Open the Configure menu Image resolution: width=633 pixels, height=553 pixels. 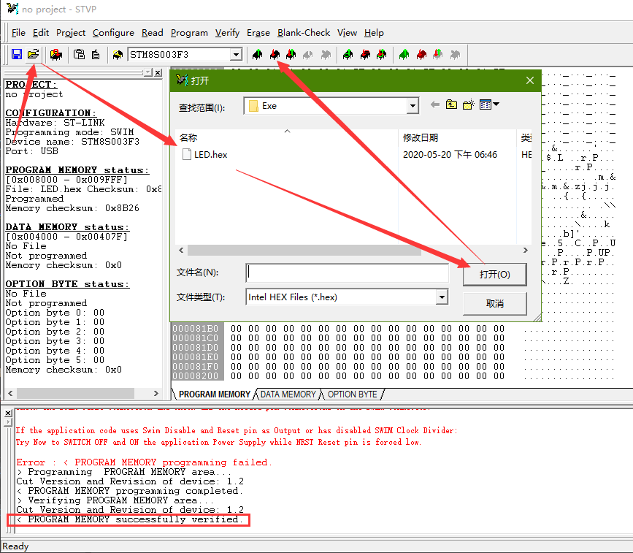pyautogui.click(x=113, y=33)
